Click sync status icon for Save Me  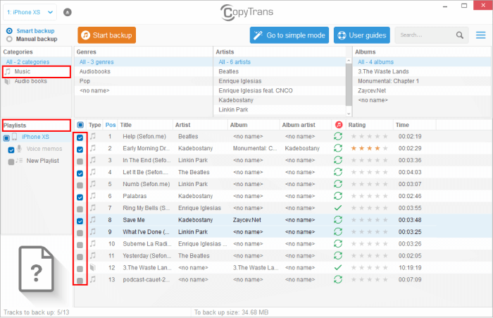point(338,220)
